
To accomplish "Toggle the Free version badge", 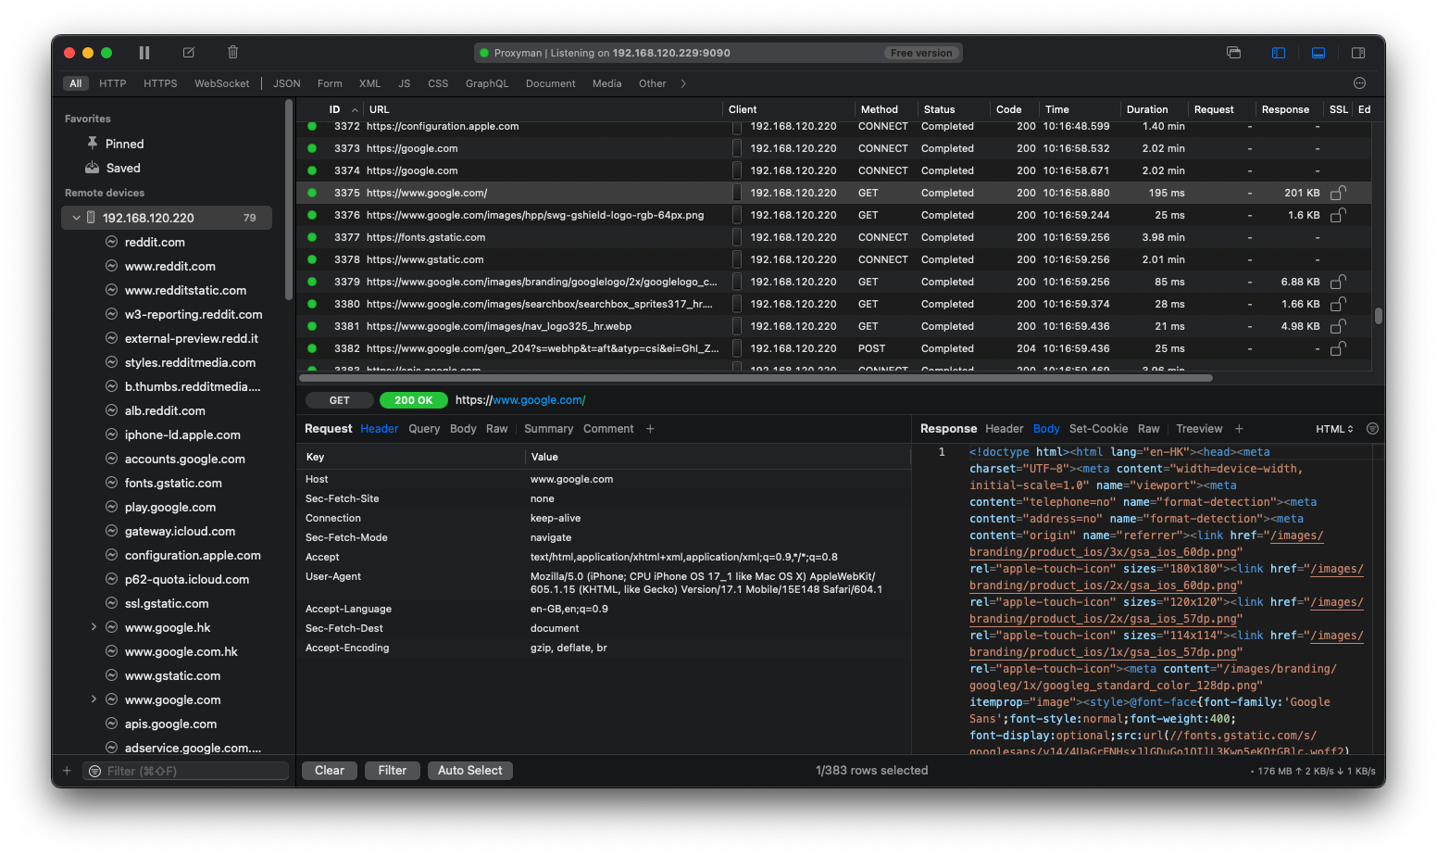I will (921, 53).
